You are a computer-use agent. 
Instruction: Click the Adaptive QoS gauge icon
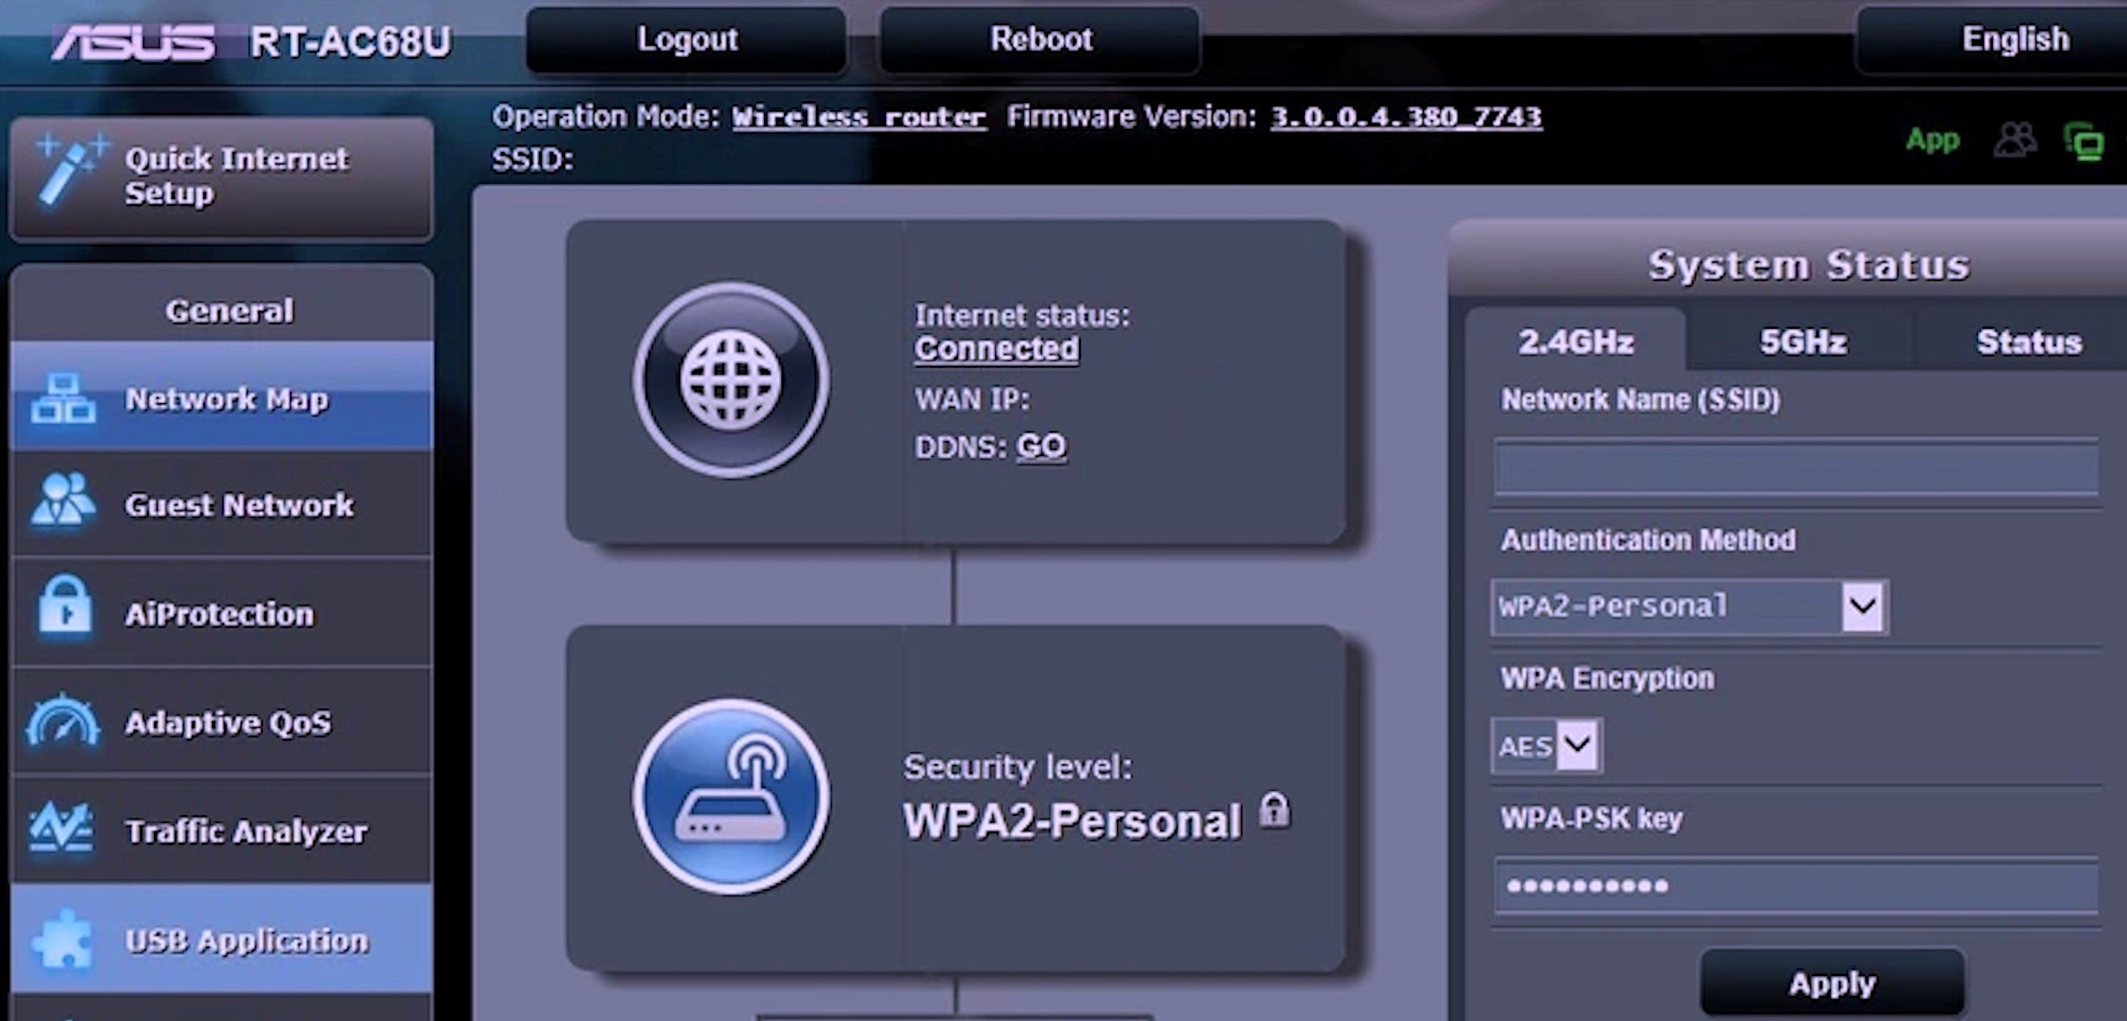[x=62, y=721]
